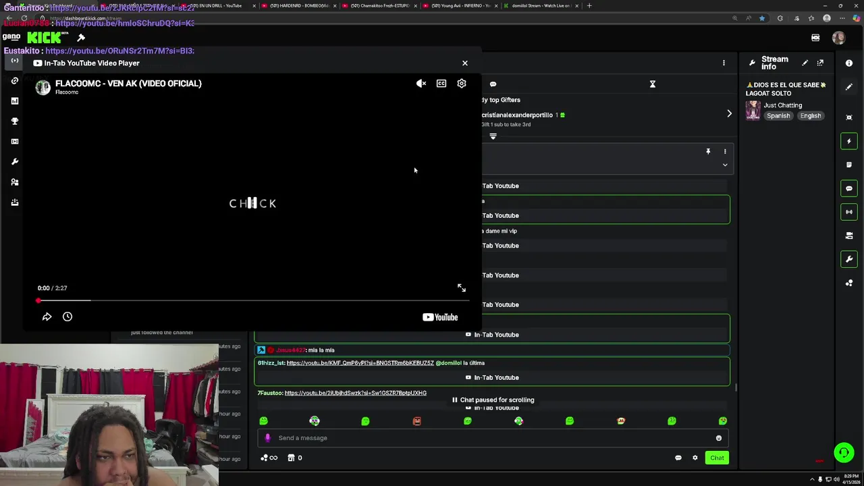Open the camera stream preview icon in right rail
864x486 pixels.
click(849, 236)
